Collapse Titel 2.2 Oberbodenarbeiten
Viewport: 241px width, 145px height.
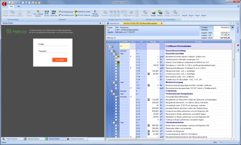112,123
